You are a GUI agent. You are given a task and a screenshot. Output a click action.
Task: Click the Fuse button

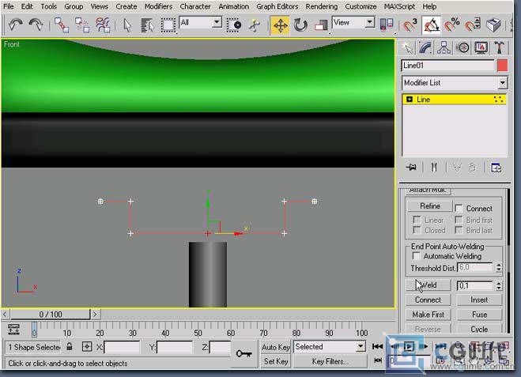pos(479,315)
